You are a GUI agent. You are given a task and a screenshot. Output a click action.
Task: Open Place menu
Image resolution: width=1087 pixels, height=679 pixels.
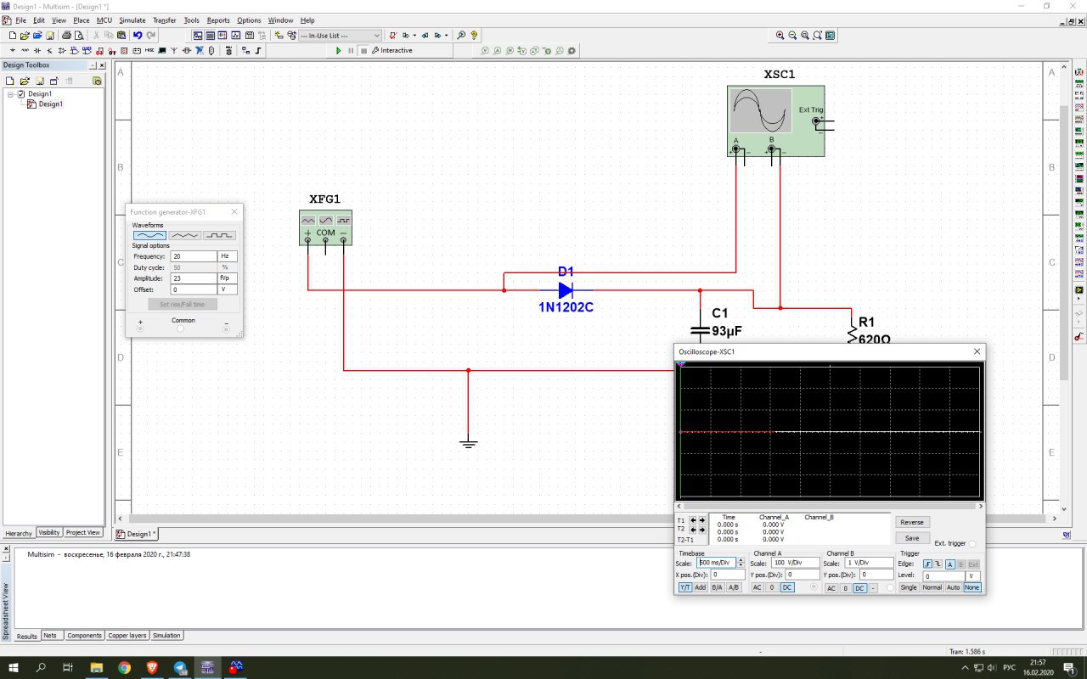82,20
